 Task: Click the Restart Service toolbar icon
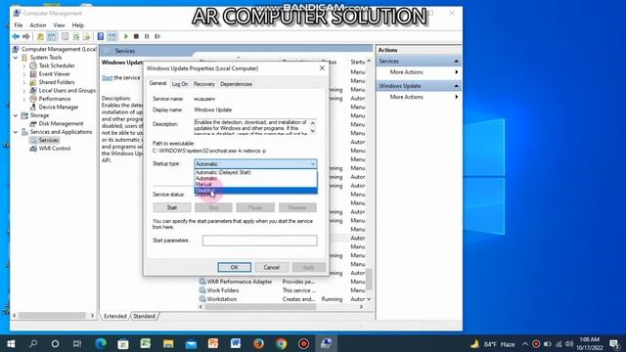pos(157,37)
